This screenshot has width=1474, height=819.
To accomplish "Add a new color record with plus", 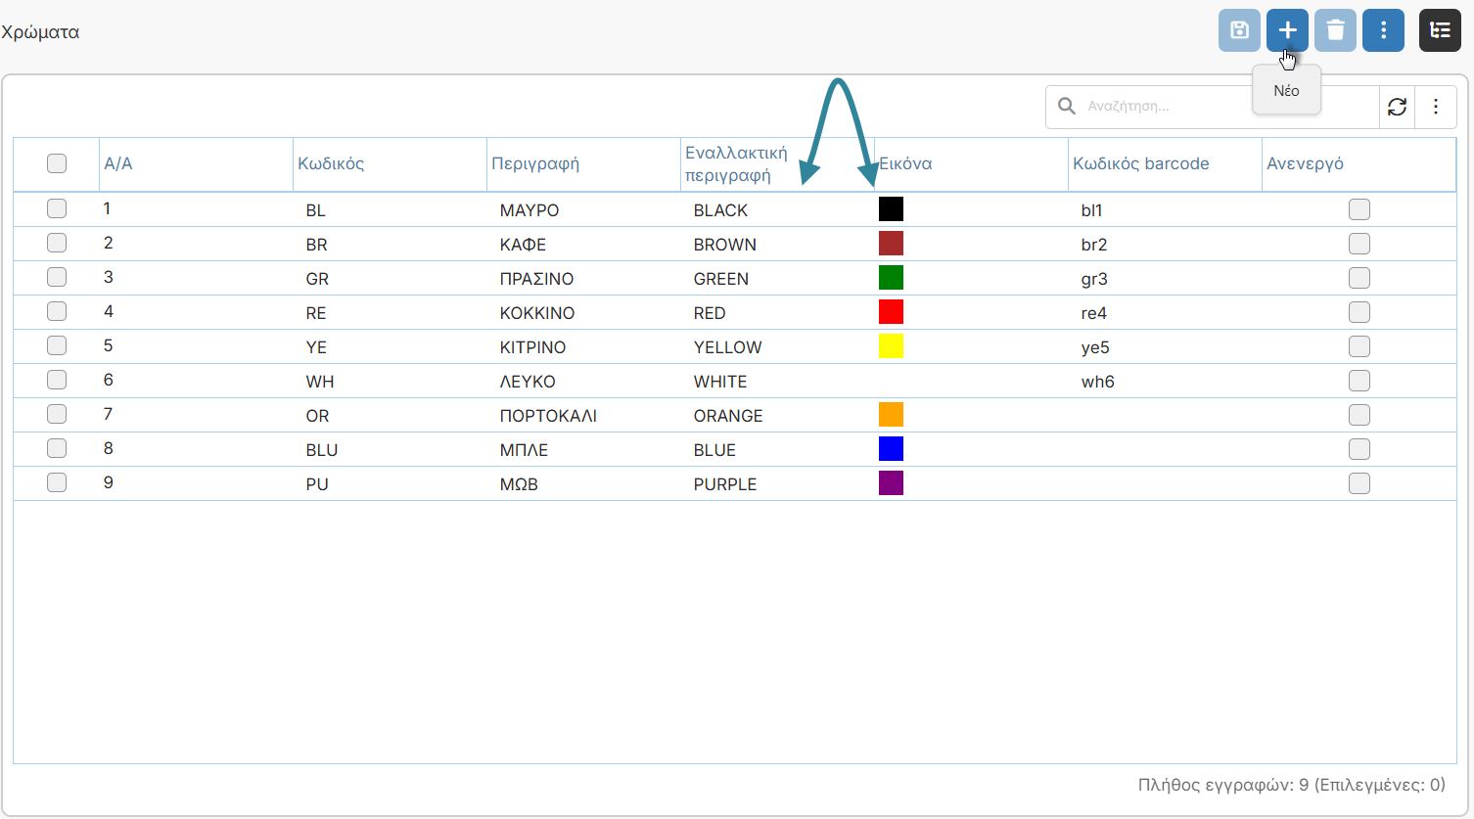I will pyautogui.click(x=1287, y=30).
